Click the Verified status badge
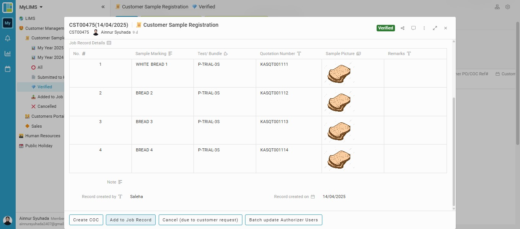The height and width of the screenshot is (229, 520). click(385, 28)
